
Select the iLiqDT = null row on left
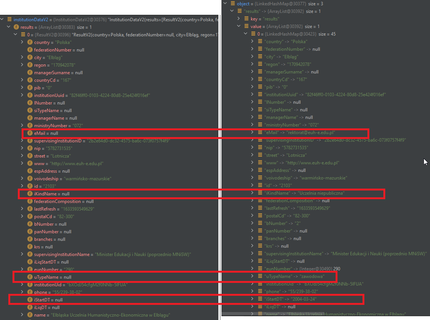[x=110, y=308]
